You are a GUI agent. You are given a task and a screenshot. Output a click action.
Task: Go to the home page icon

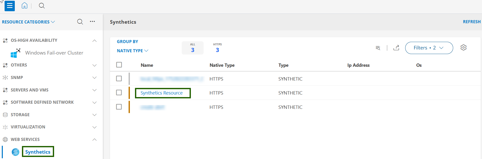[x=24, y=6]
